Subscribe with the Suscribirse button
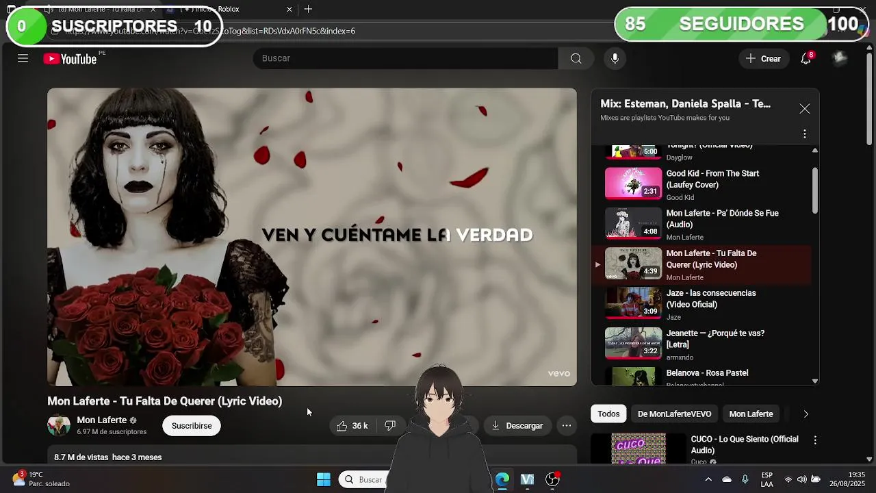Image resolution: width=876 pixels, height=493 pixels. tap(192, 426)
